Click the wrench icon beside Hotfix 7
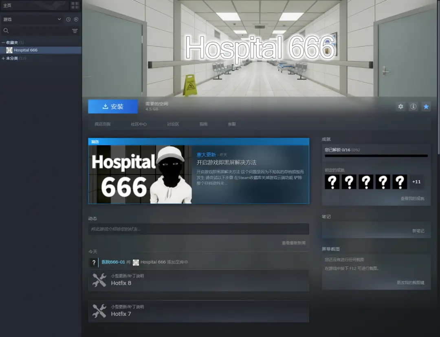The width and height of the screenshot is (440, 337). click(x=99, y=311)
